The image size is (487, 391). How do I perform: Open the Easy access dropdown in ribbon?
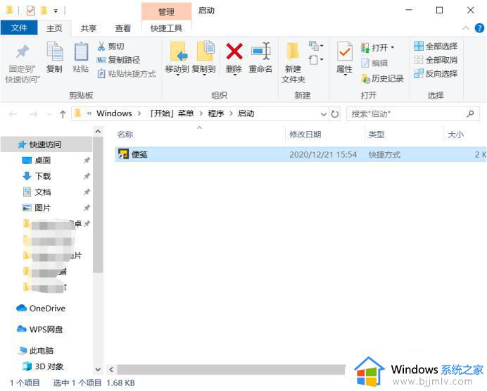click(316, 59)
